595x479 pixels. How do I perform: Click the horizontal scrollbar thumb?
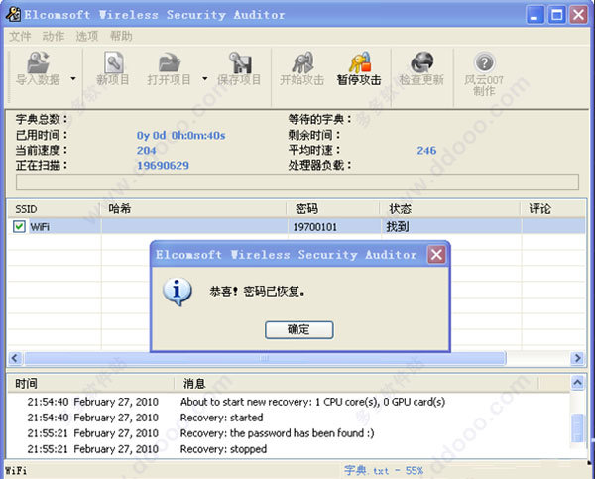pyautogui.click(x=265, y=358)
